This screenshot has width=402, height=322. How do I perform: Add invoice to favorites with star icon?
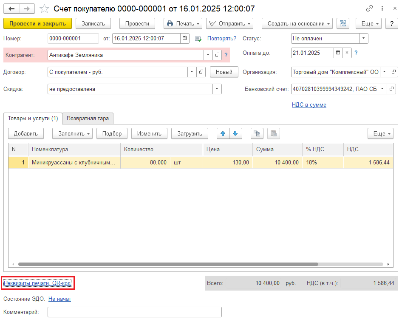pos(44,9)
